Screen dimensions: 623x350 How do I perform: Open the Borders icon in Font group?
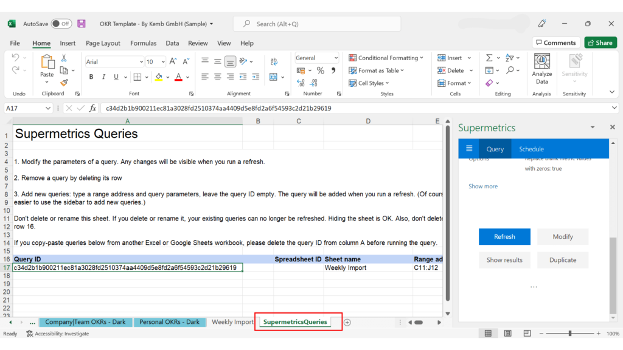137,77
